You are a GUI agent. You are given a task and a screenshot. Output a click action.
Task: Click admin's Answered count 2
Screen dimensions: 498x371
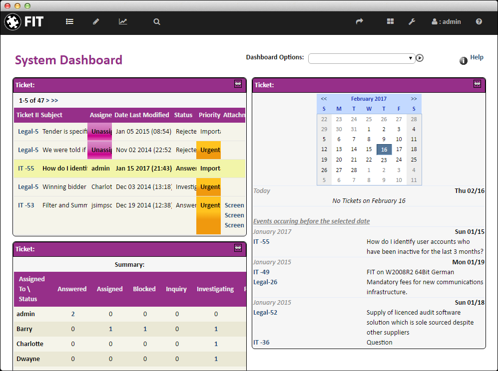73,314
